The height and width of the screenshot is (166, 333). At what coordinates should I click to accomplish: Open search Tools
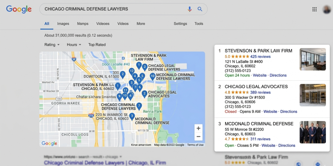(199, 24)
